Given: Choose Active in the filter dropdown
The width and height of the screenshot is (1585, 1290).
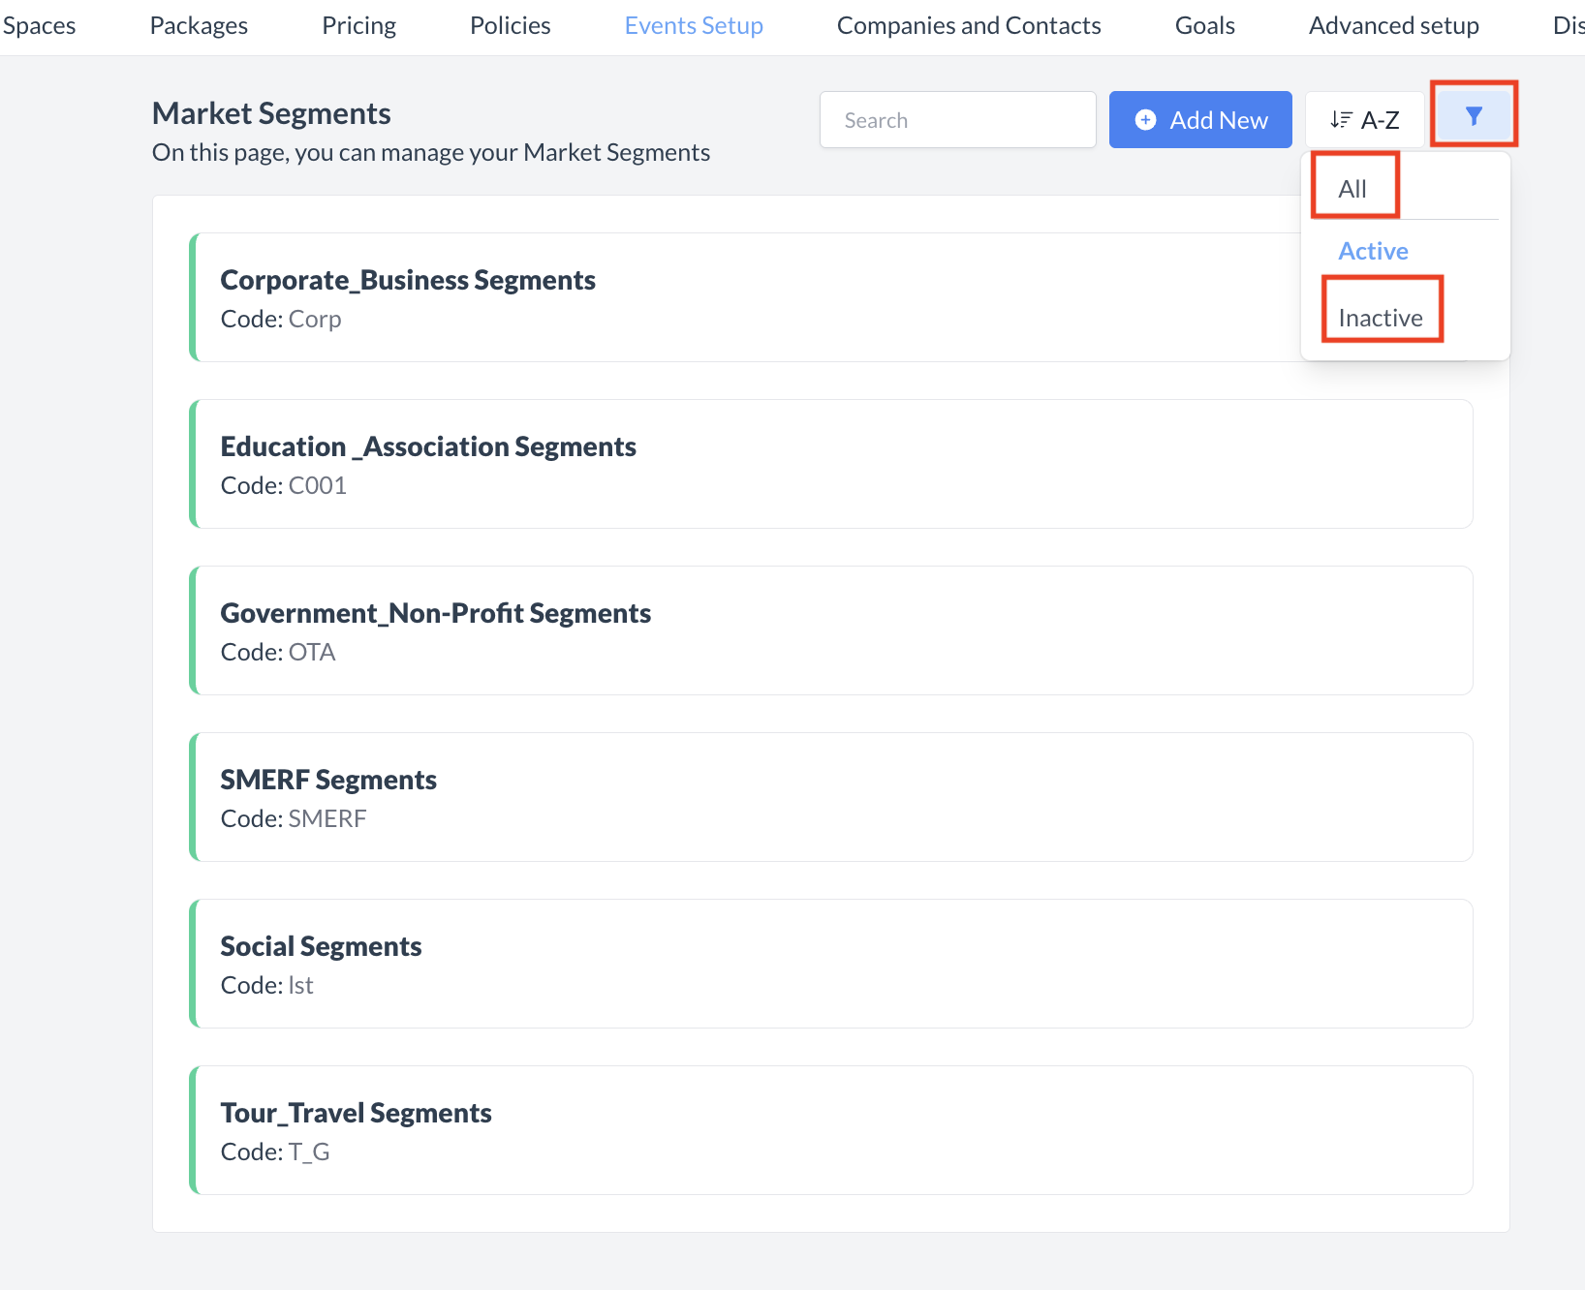Looking at the screenshot, I should coord(1373,252).
